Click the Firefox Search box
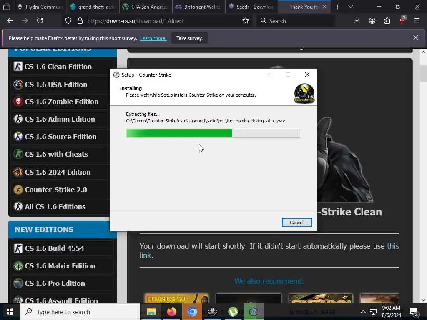The height and width of the screenshot is (320, 427). click(x=296, y=21)
